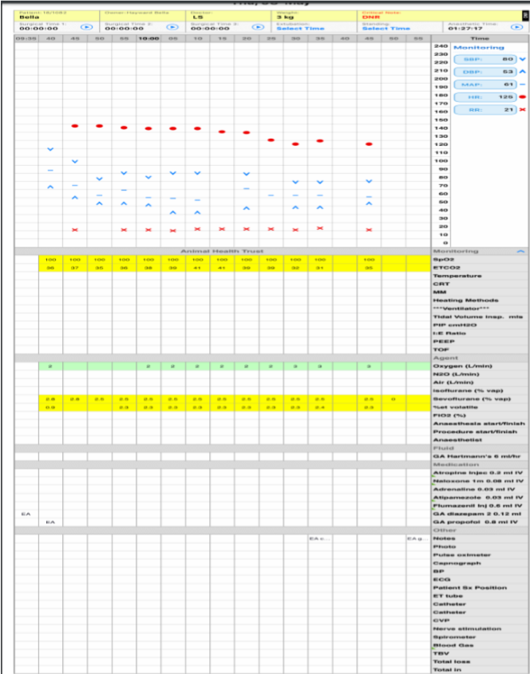Image resolution: width=530 pixels, height=674 pixels.
Task: Click the Oxygen (L/min) agent row
Action: 465,365
